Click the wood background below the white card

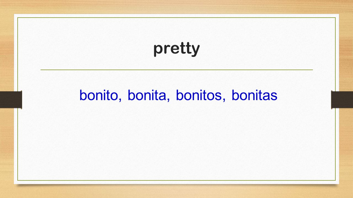tap(176, 192)
